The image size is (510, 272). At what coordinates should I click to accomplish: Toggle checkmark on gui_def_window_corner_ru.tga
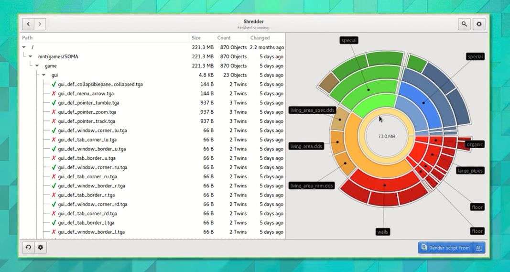[54, 167]
